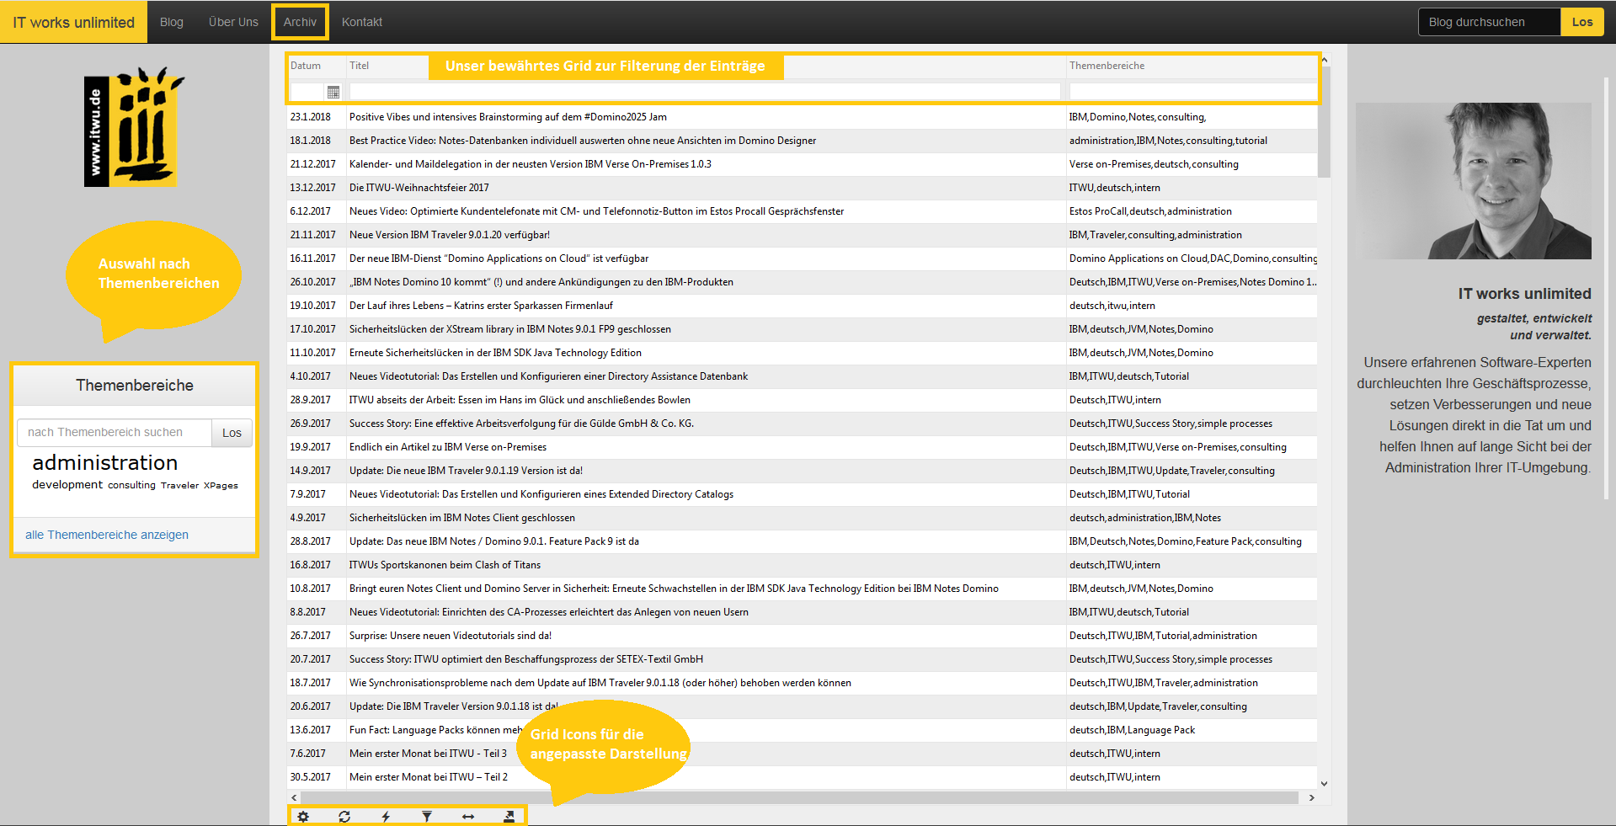Click the horizontal resize arrows grid icon

[468, 817]
